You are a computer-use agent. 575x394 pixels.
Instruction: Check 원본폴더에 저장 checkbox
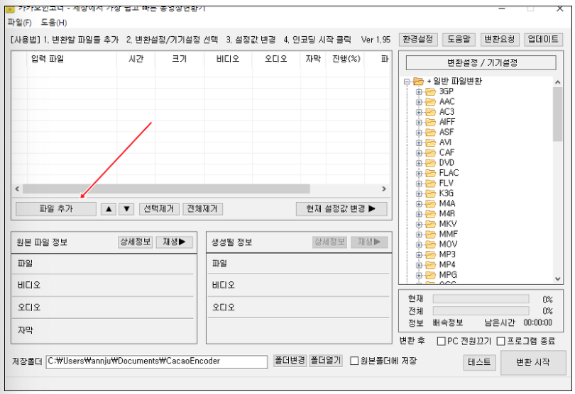[x=354, y=361]
